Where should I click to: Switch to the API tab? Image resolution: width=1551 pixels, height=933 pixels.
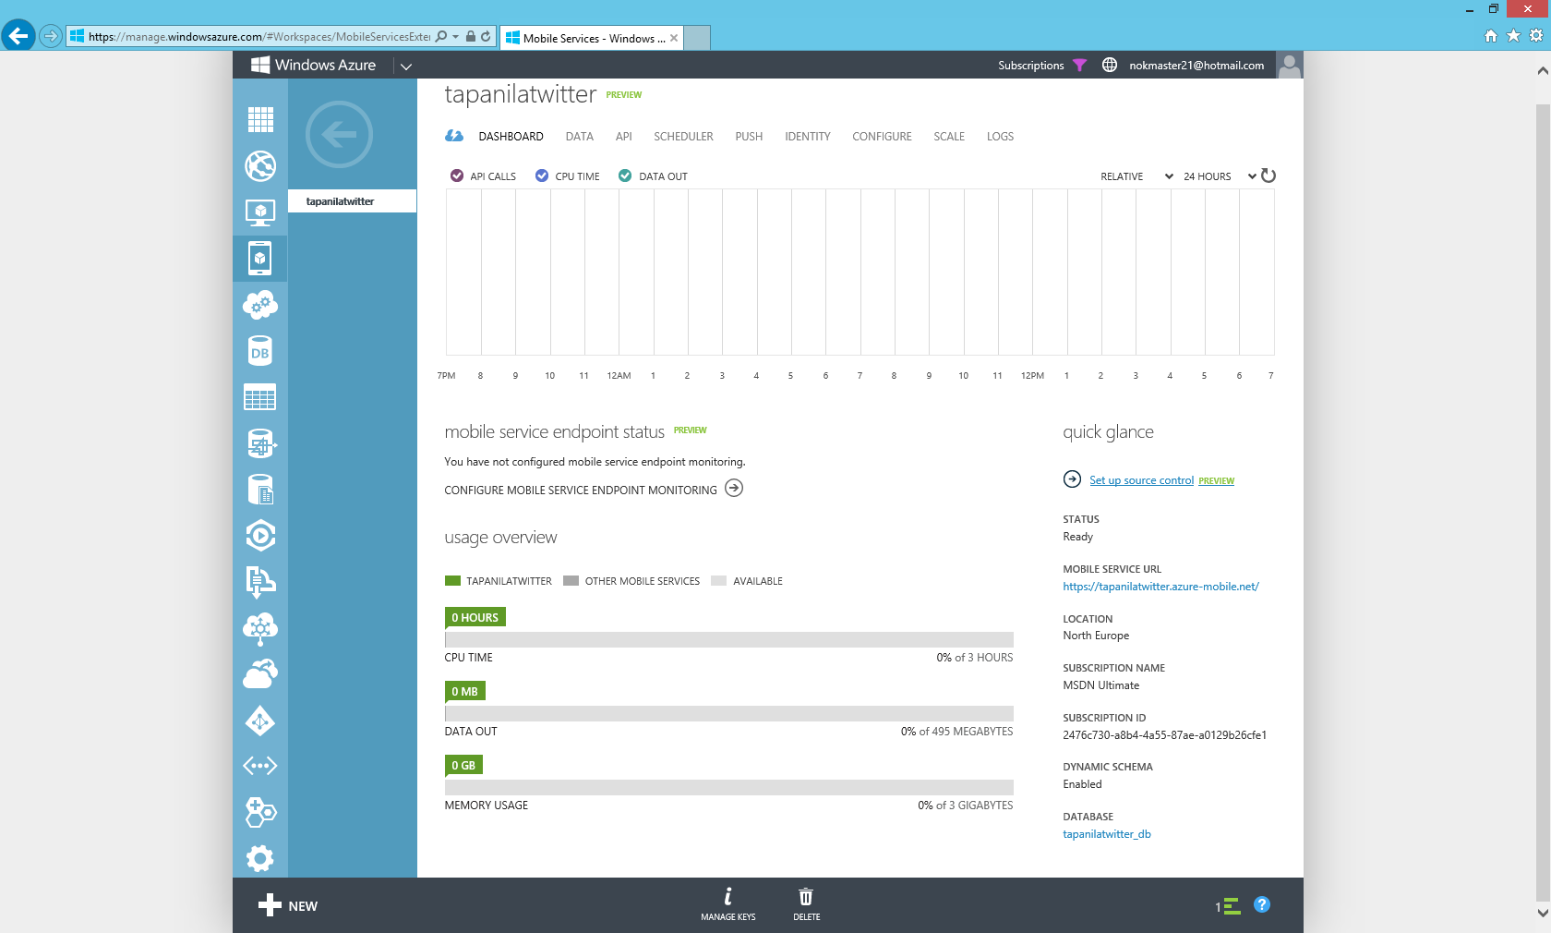[x=624, y=137]
